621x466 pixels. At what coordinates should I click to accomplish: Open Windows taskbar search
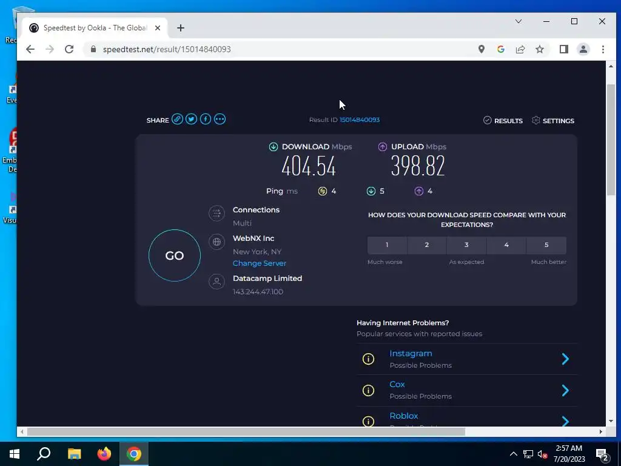click(x=44, y=454)
